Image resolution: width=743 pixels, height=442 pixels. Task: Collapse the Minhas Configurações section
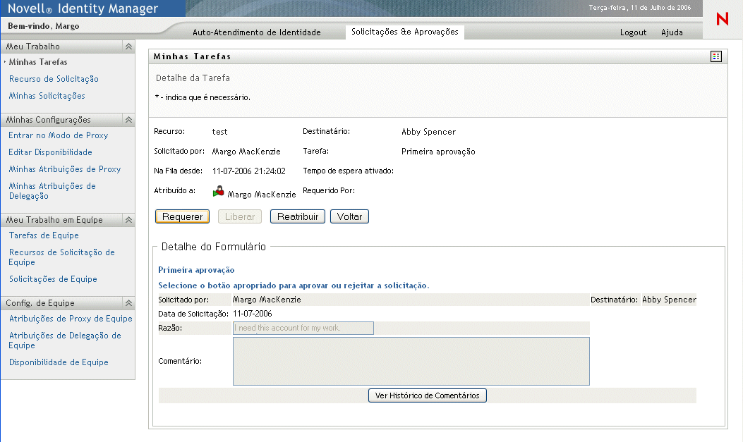tap(128, 120)
